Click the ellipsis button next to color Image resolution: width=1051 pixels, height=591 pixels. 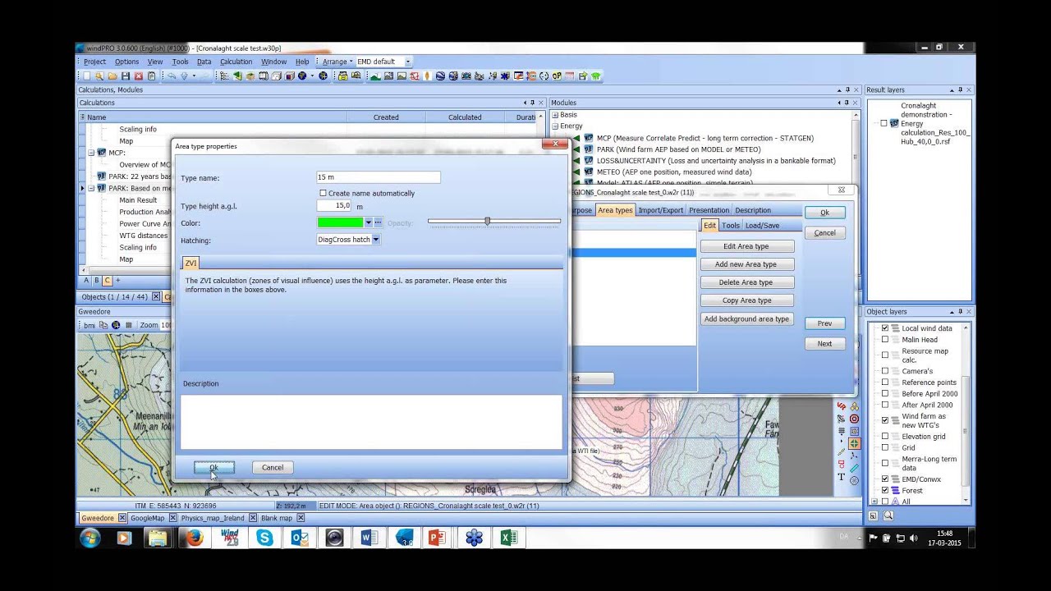point(379,222)
